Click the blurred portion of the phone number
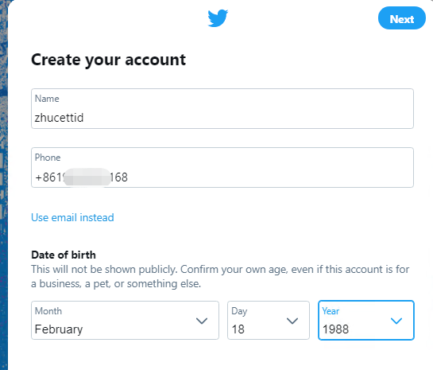The height and width of the screenshot is (370, 433). coord(87,177)
